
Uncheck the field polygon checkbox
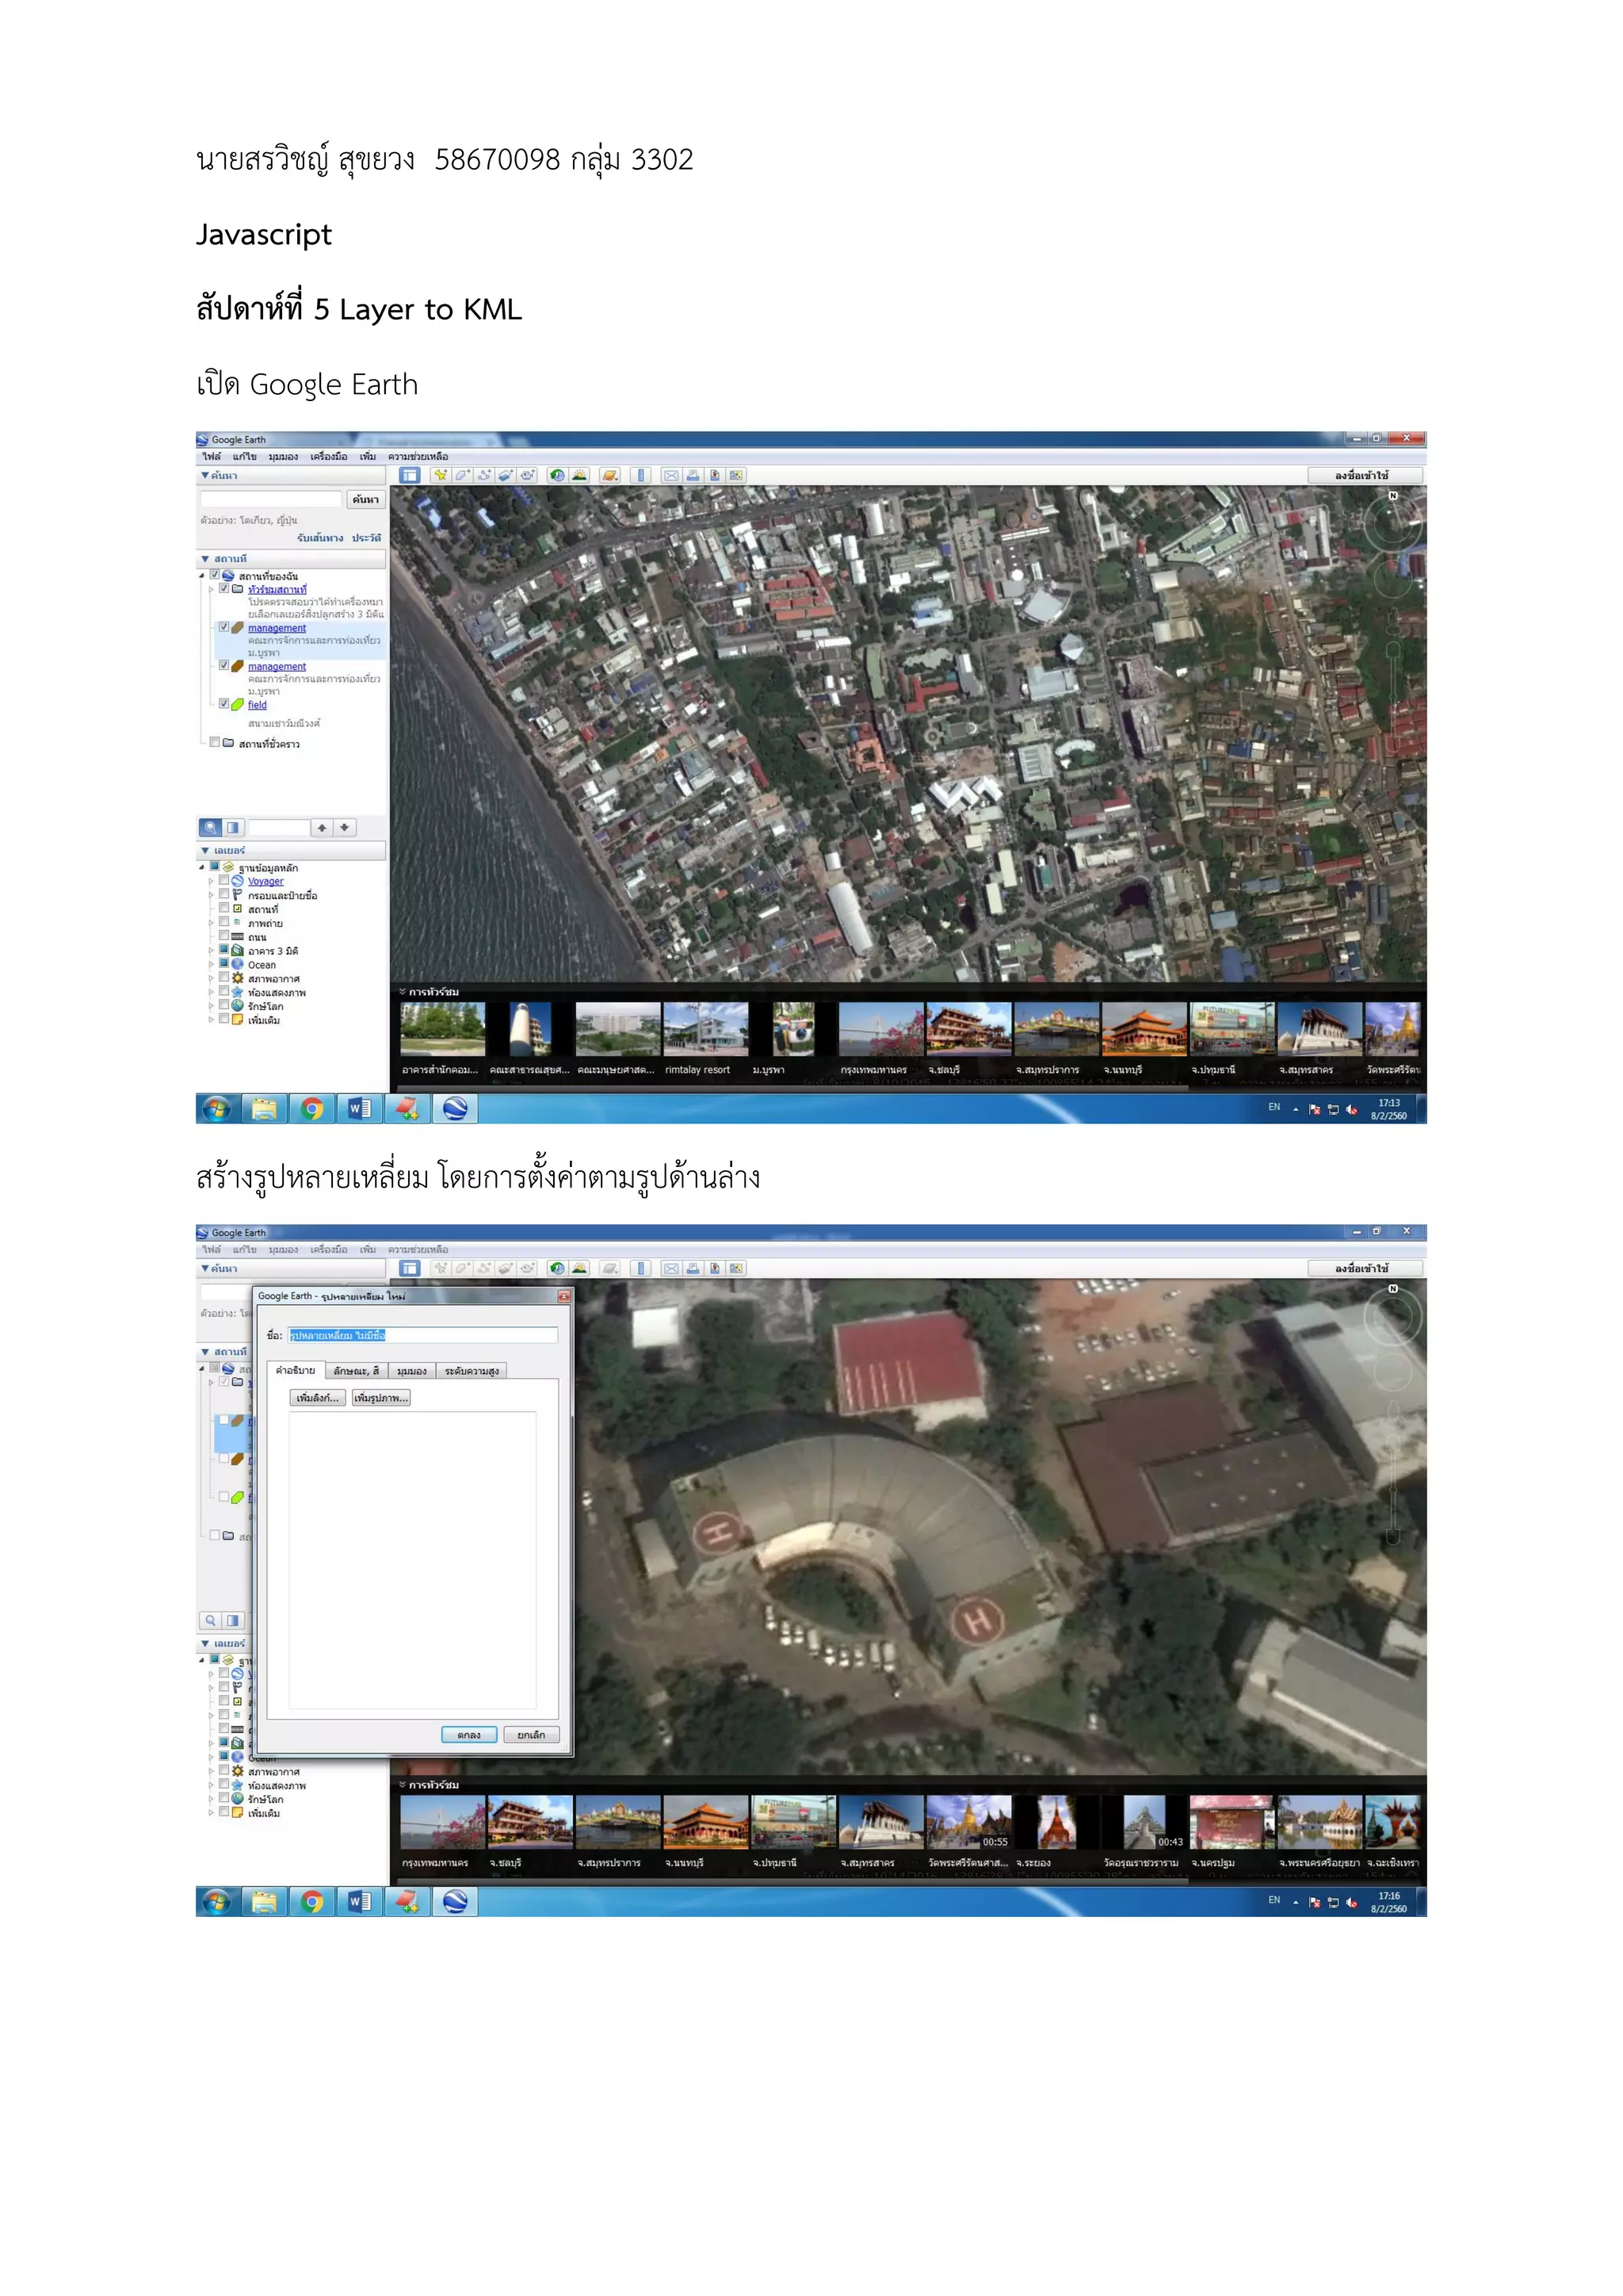point(223,704)
